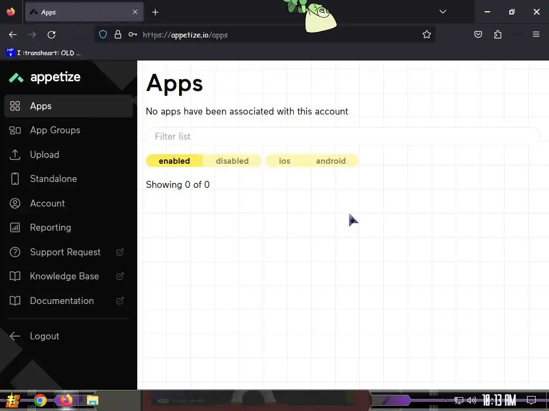Open a new browser tab
549x411 pixels.
point(155,12)
